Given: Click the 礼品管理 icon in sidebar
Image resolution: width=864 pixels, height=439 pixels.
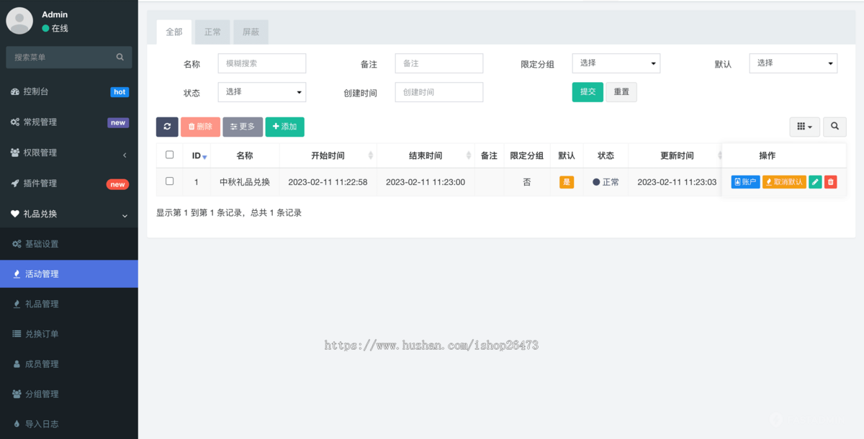Looking at the screenshot, I should (17, 304).
